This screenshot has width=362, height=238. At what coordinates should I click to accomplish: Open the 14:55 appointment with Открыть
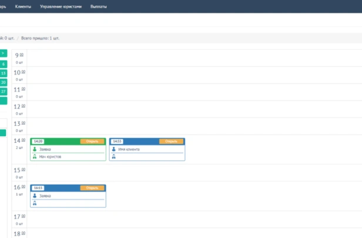171,141
